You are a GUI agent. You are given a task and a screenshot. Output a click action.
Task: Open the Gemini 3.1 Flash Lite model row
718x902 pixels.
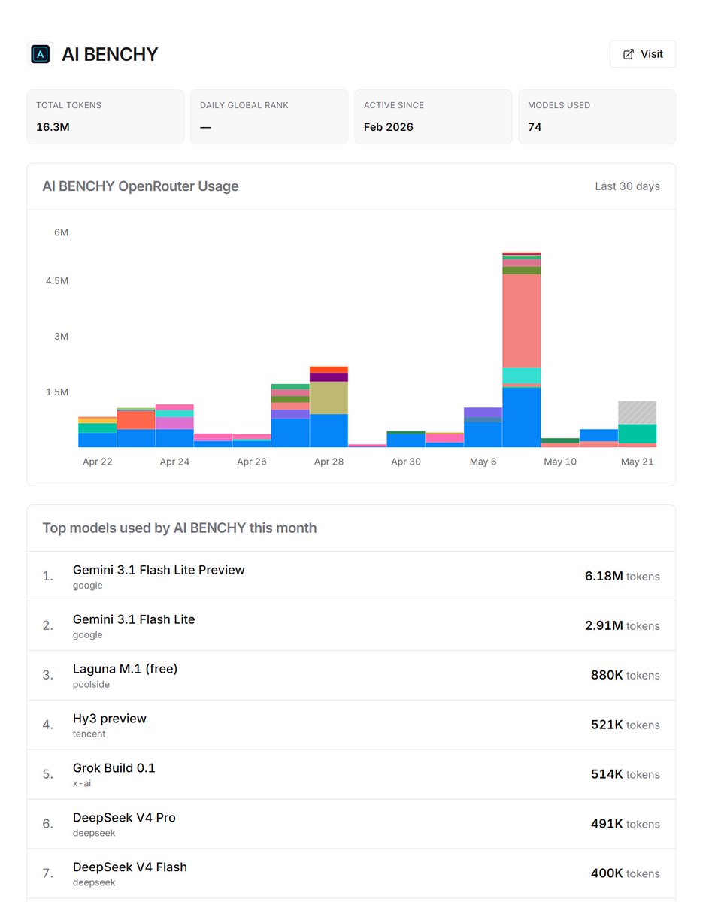tap(351, 626)
